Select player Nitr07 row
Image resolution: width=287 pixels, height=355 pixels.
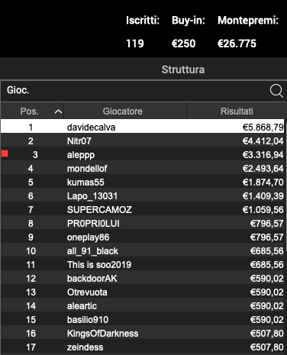[x=143, y=140]
